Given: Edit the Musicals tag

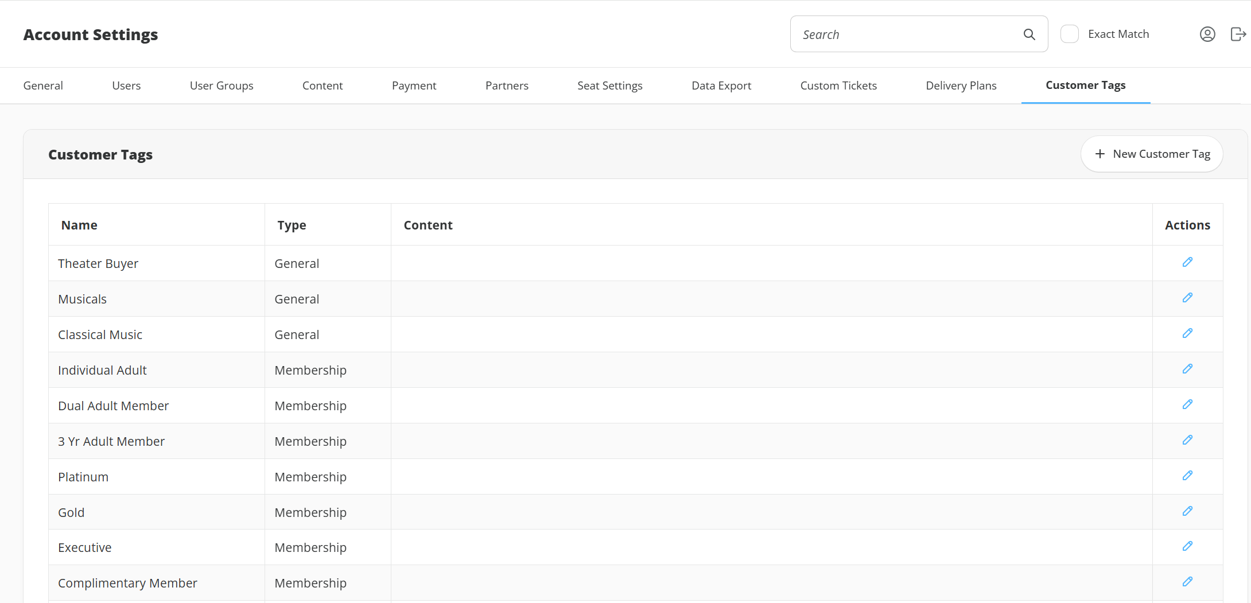Looking at the screenshot, I should click(1187, 298).
